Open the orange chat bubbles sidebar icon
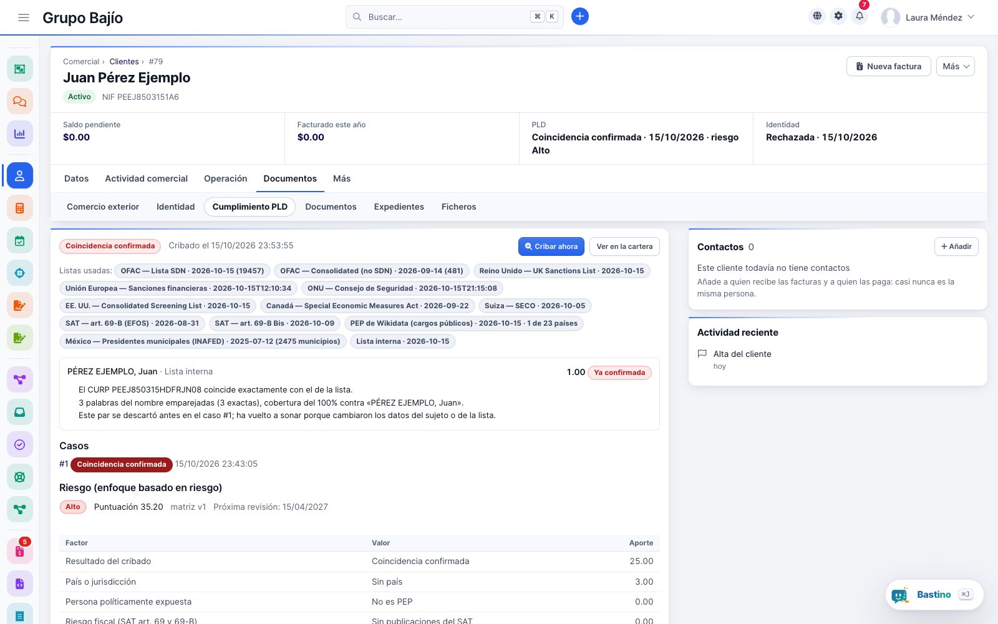The image size is (998, 624). (20, 101)
